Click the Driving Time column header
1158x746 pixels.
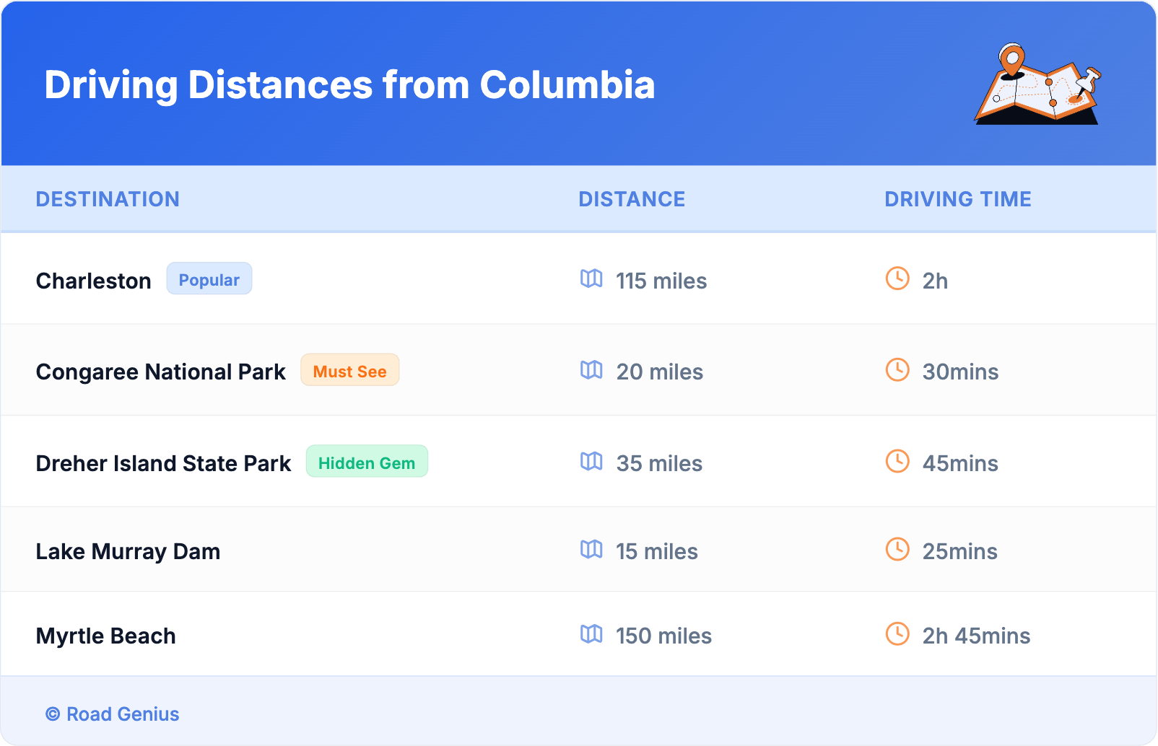click(x=958, y=199)
